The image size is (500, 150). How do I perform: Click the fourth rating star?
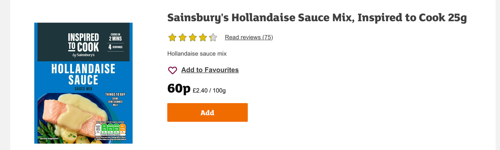tap(203, 38)
